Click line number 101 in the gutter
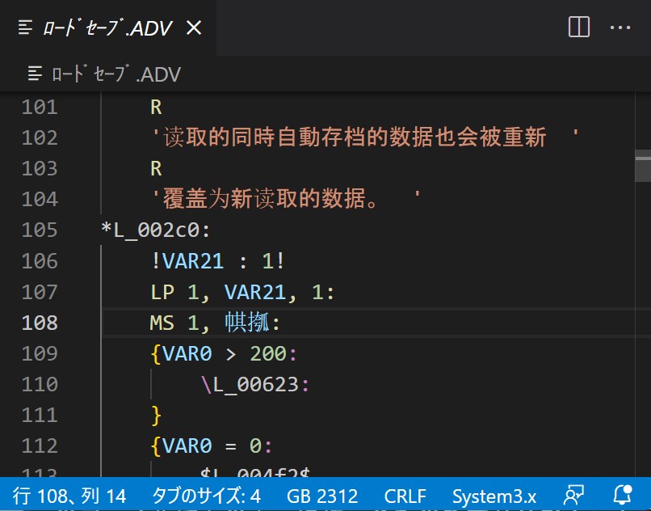Viewport: 651px width, 511px height. pos(39,106)
